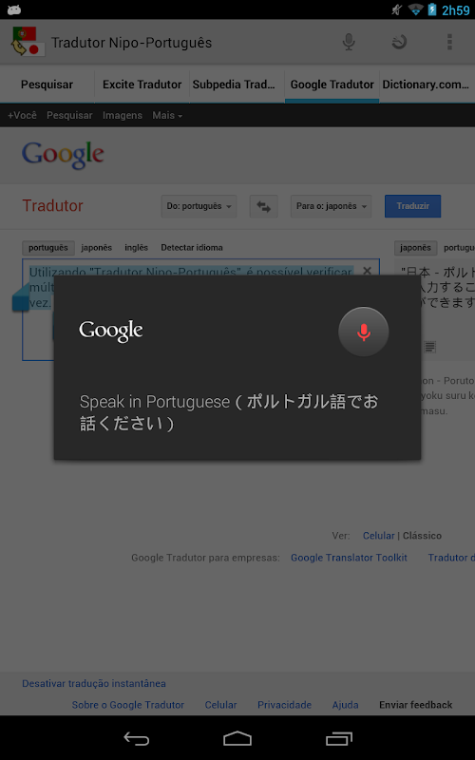
Task: Select the Clássico view text
Action: (422, 536)
